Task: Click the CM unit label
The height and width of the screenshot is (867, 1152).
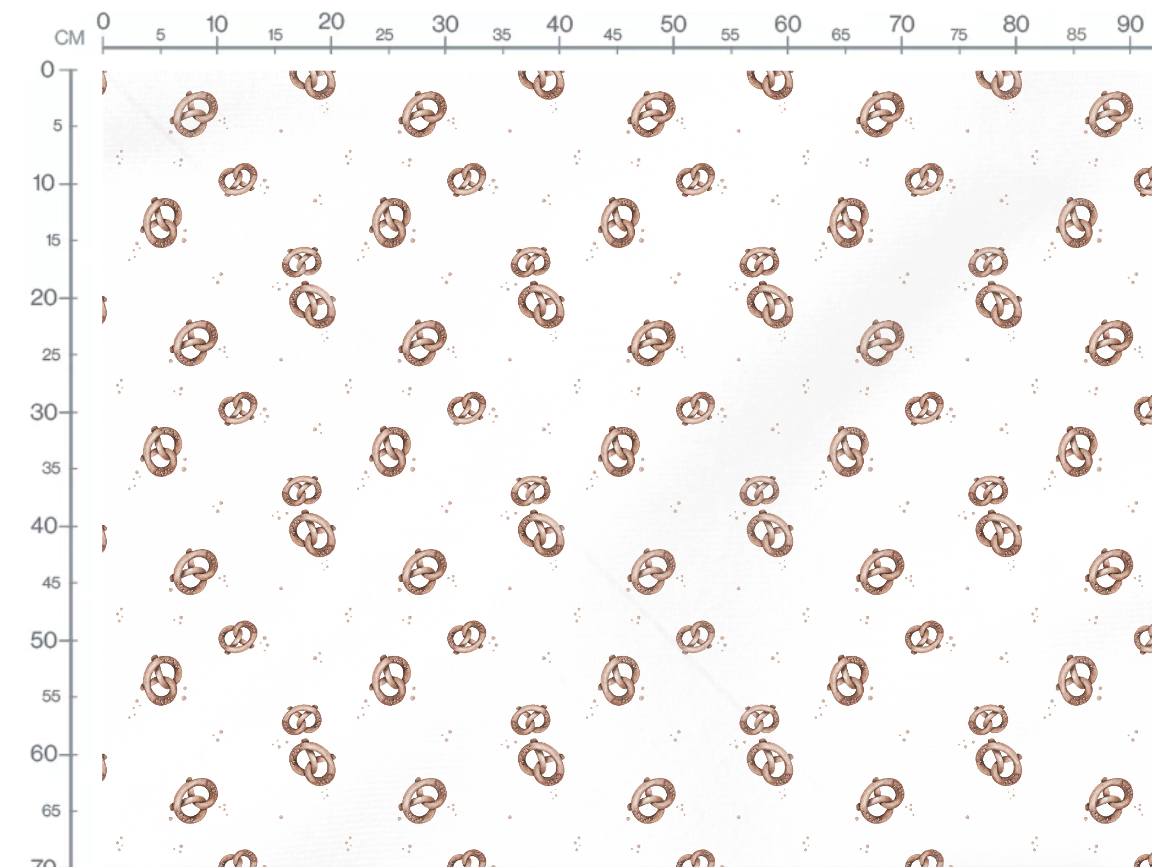Action: point(69,38)
